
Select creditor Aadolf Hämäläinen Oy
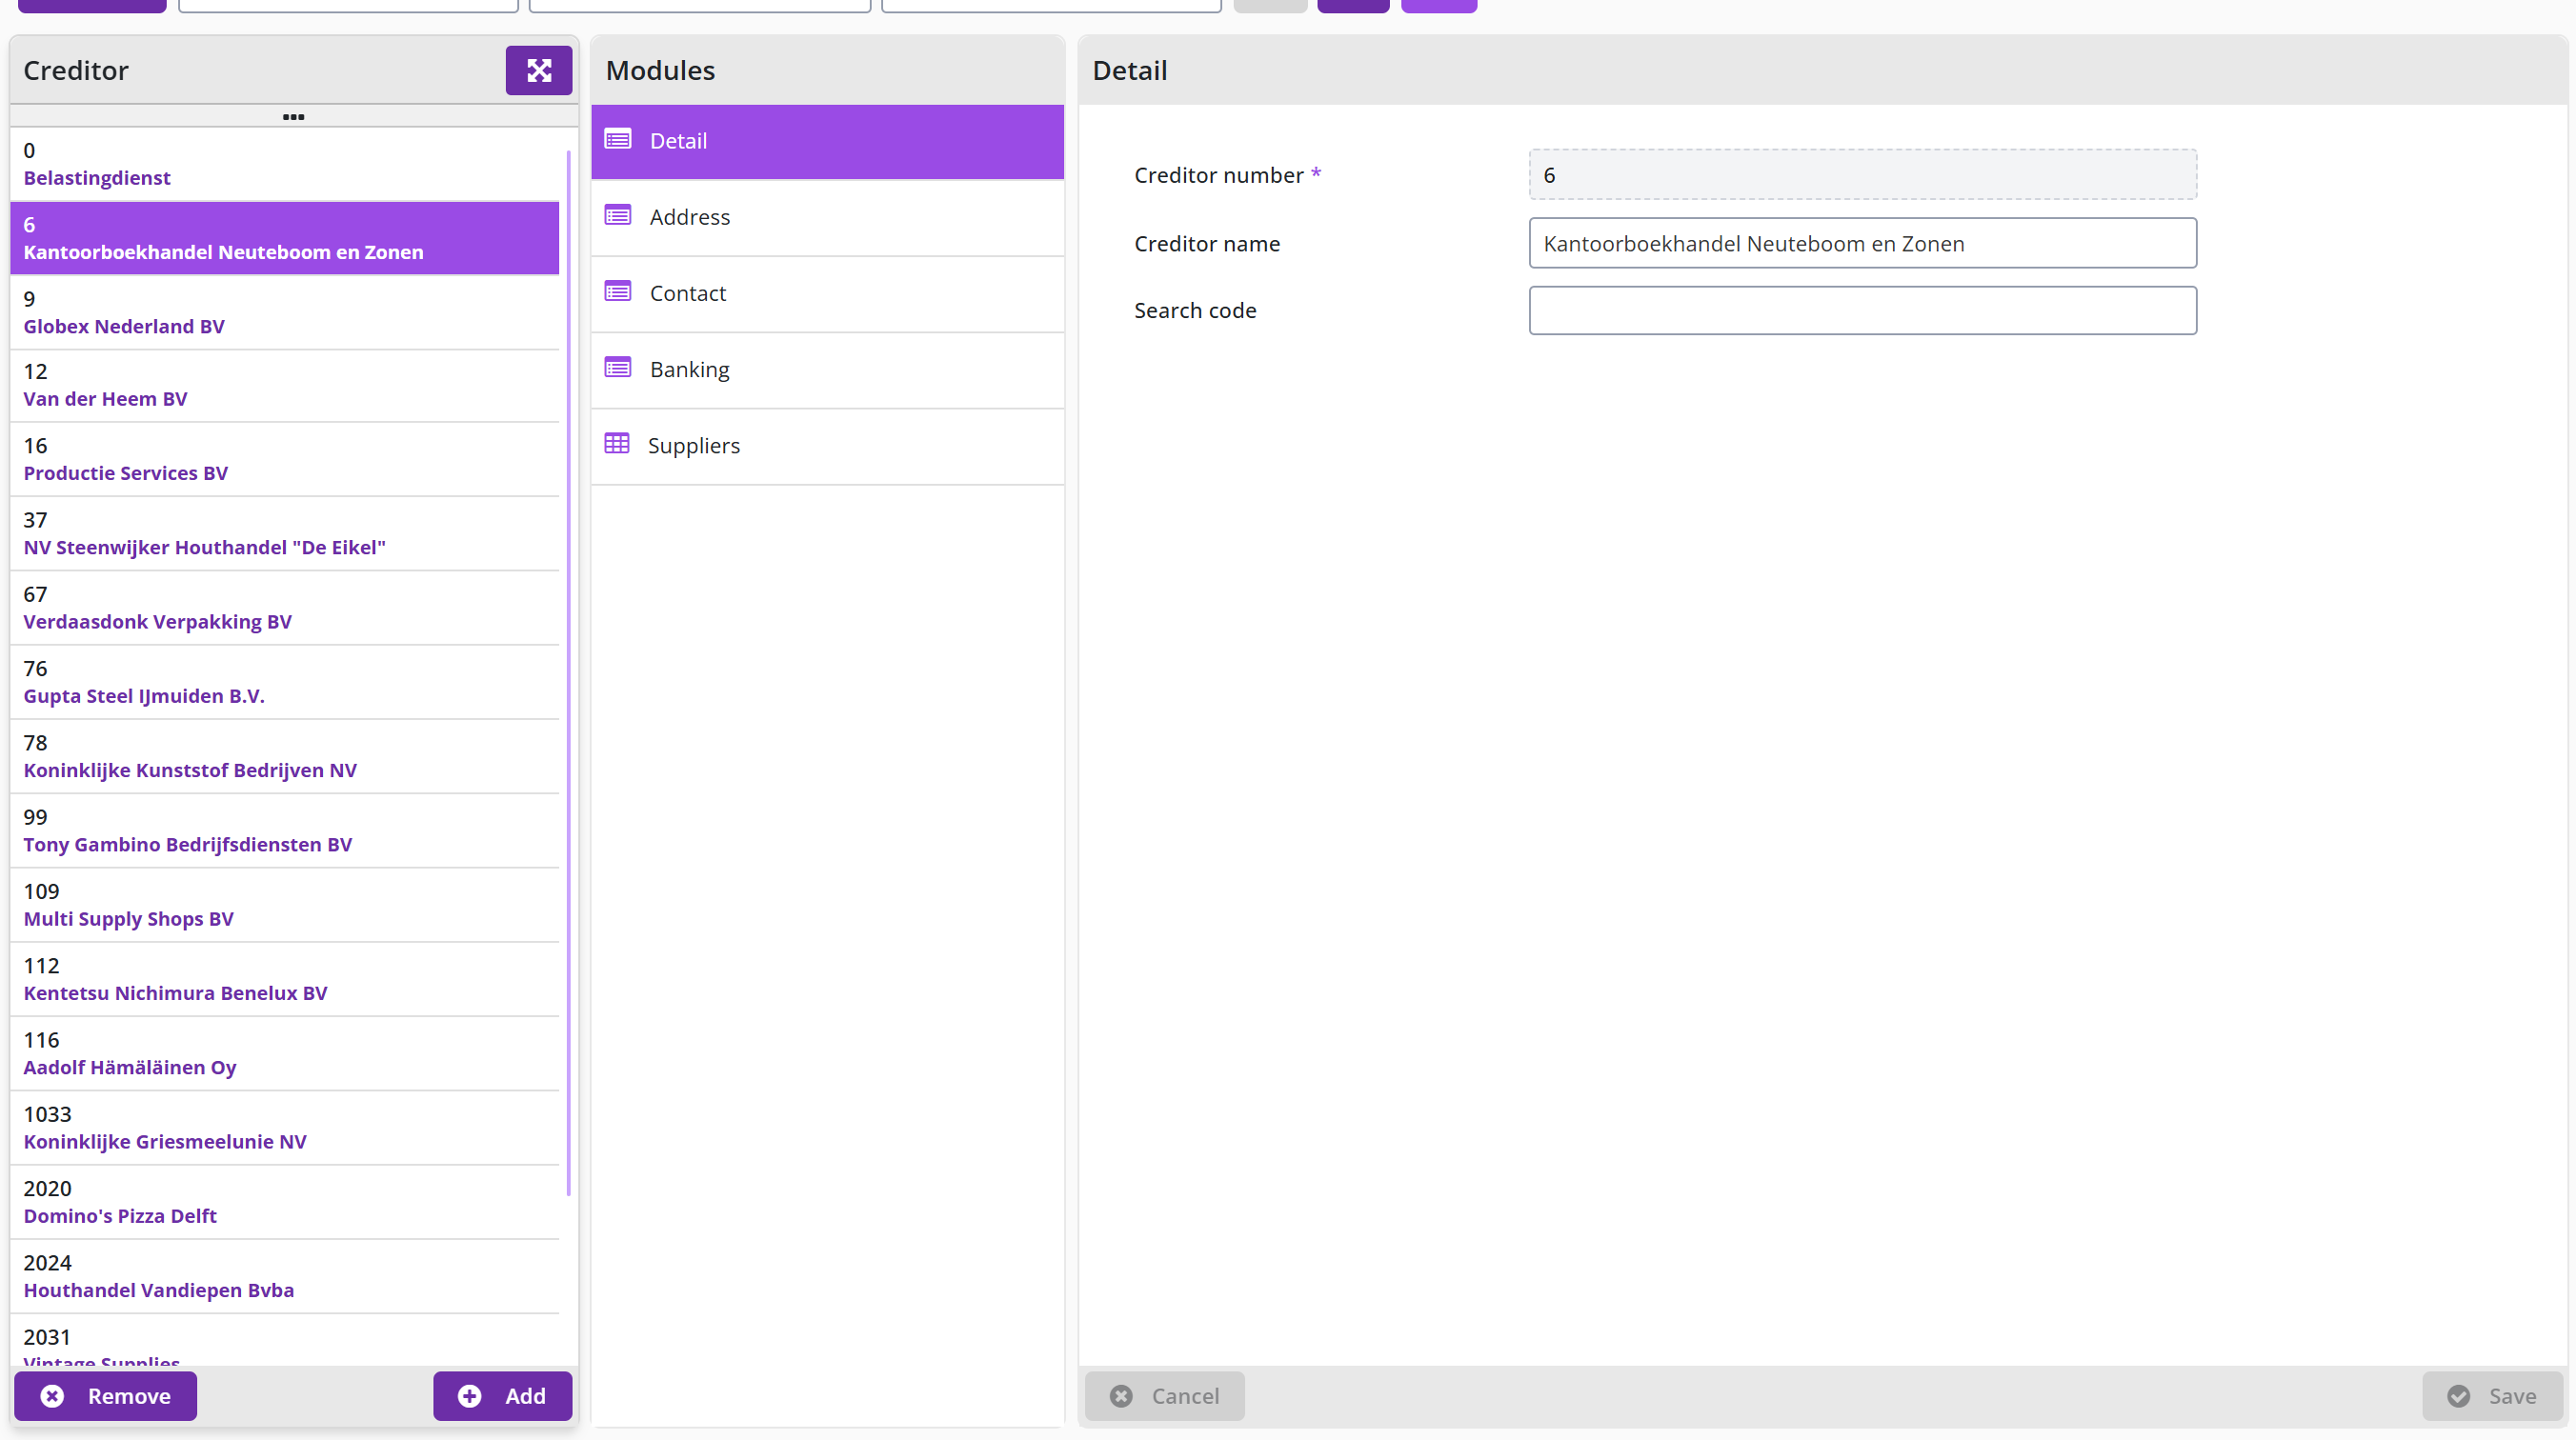point(285,1053)
